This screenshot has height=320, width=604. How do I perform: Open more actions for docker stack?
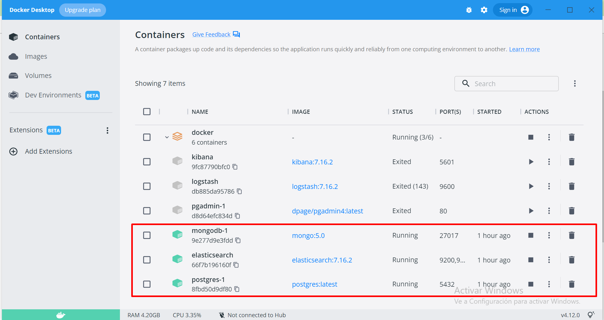tap(549, 137)
